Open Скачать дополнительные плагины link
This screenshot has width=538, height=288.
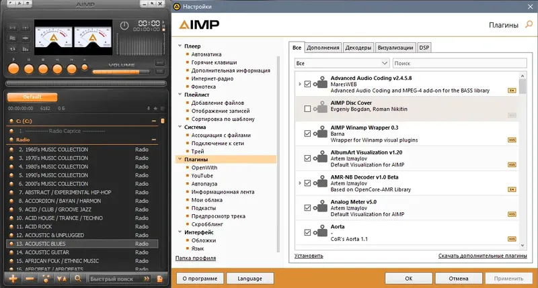482,256
